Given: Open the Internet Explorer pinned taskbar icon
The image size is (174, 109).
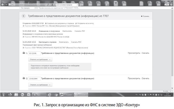Looking at the screenshot, I should pos(49,95).
